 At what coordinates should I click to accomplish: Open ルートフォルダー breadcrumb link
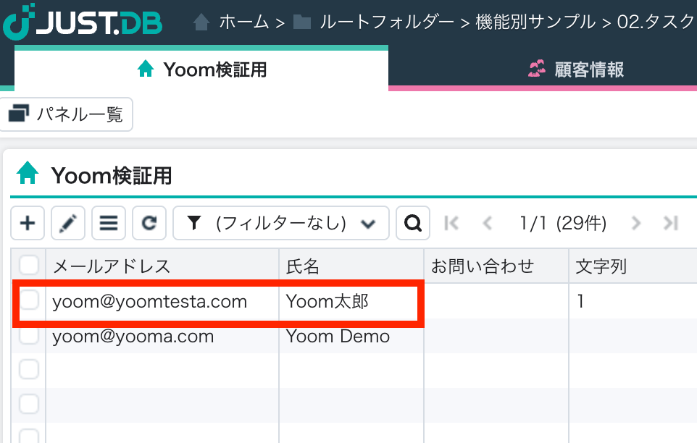[x=387, y=22]
